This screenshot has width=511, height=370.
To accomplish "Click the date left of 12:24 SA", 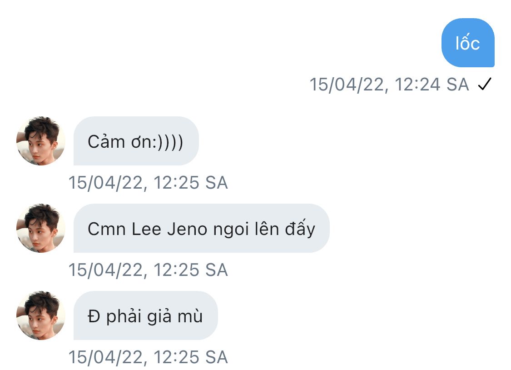I will [348, 85].
